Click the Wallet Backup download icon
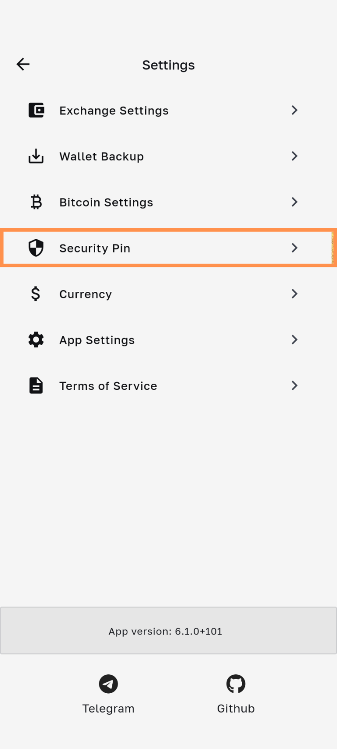Screen dimensions: 337x752 coord(36,156)
